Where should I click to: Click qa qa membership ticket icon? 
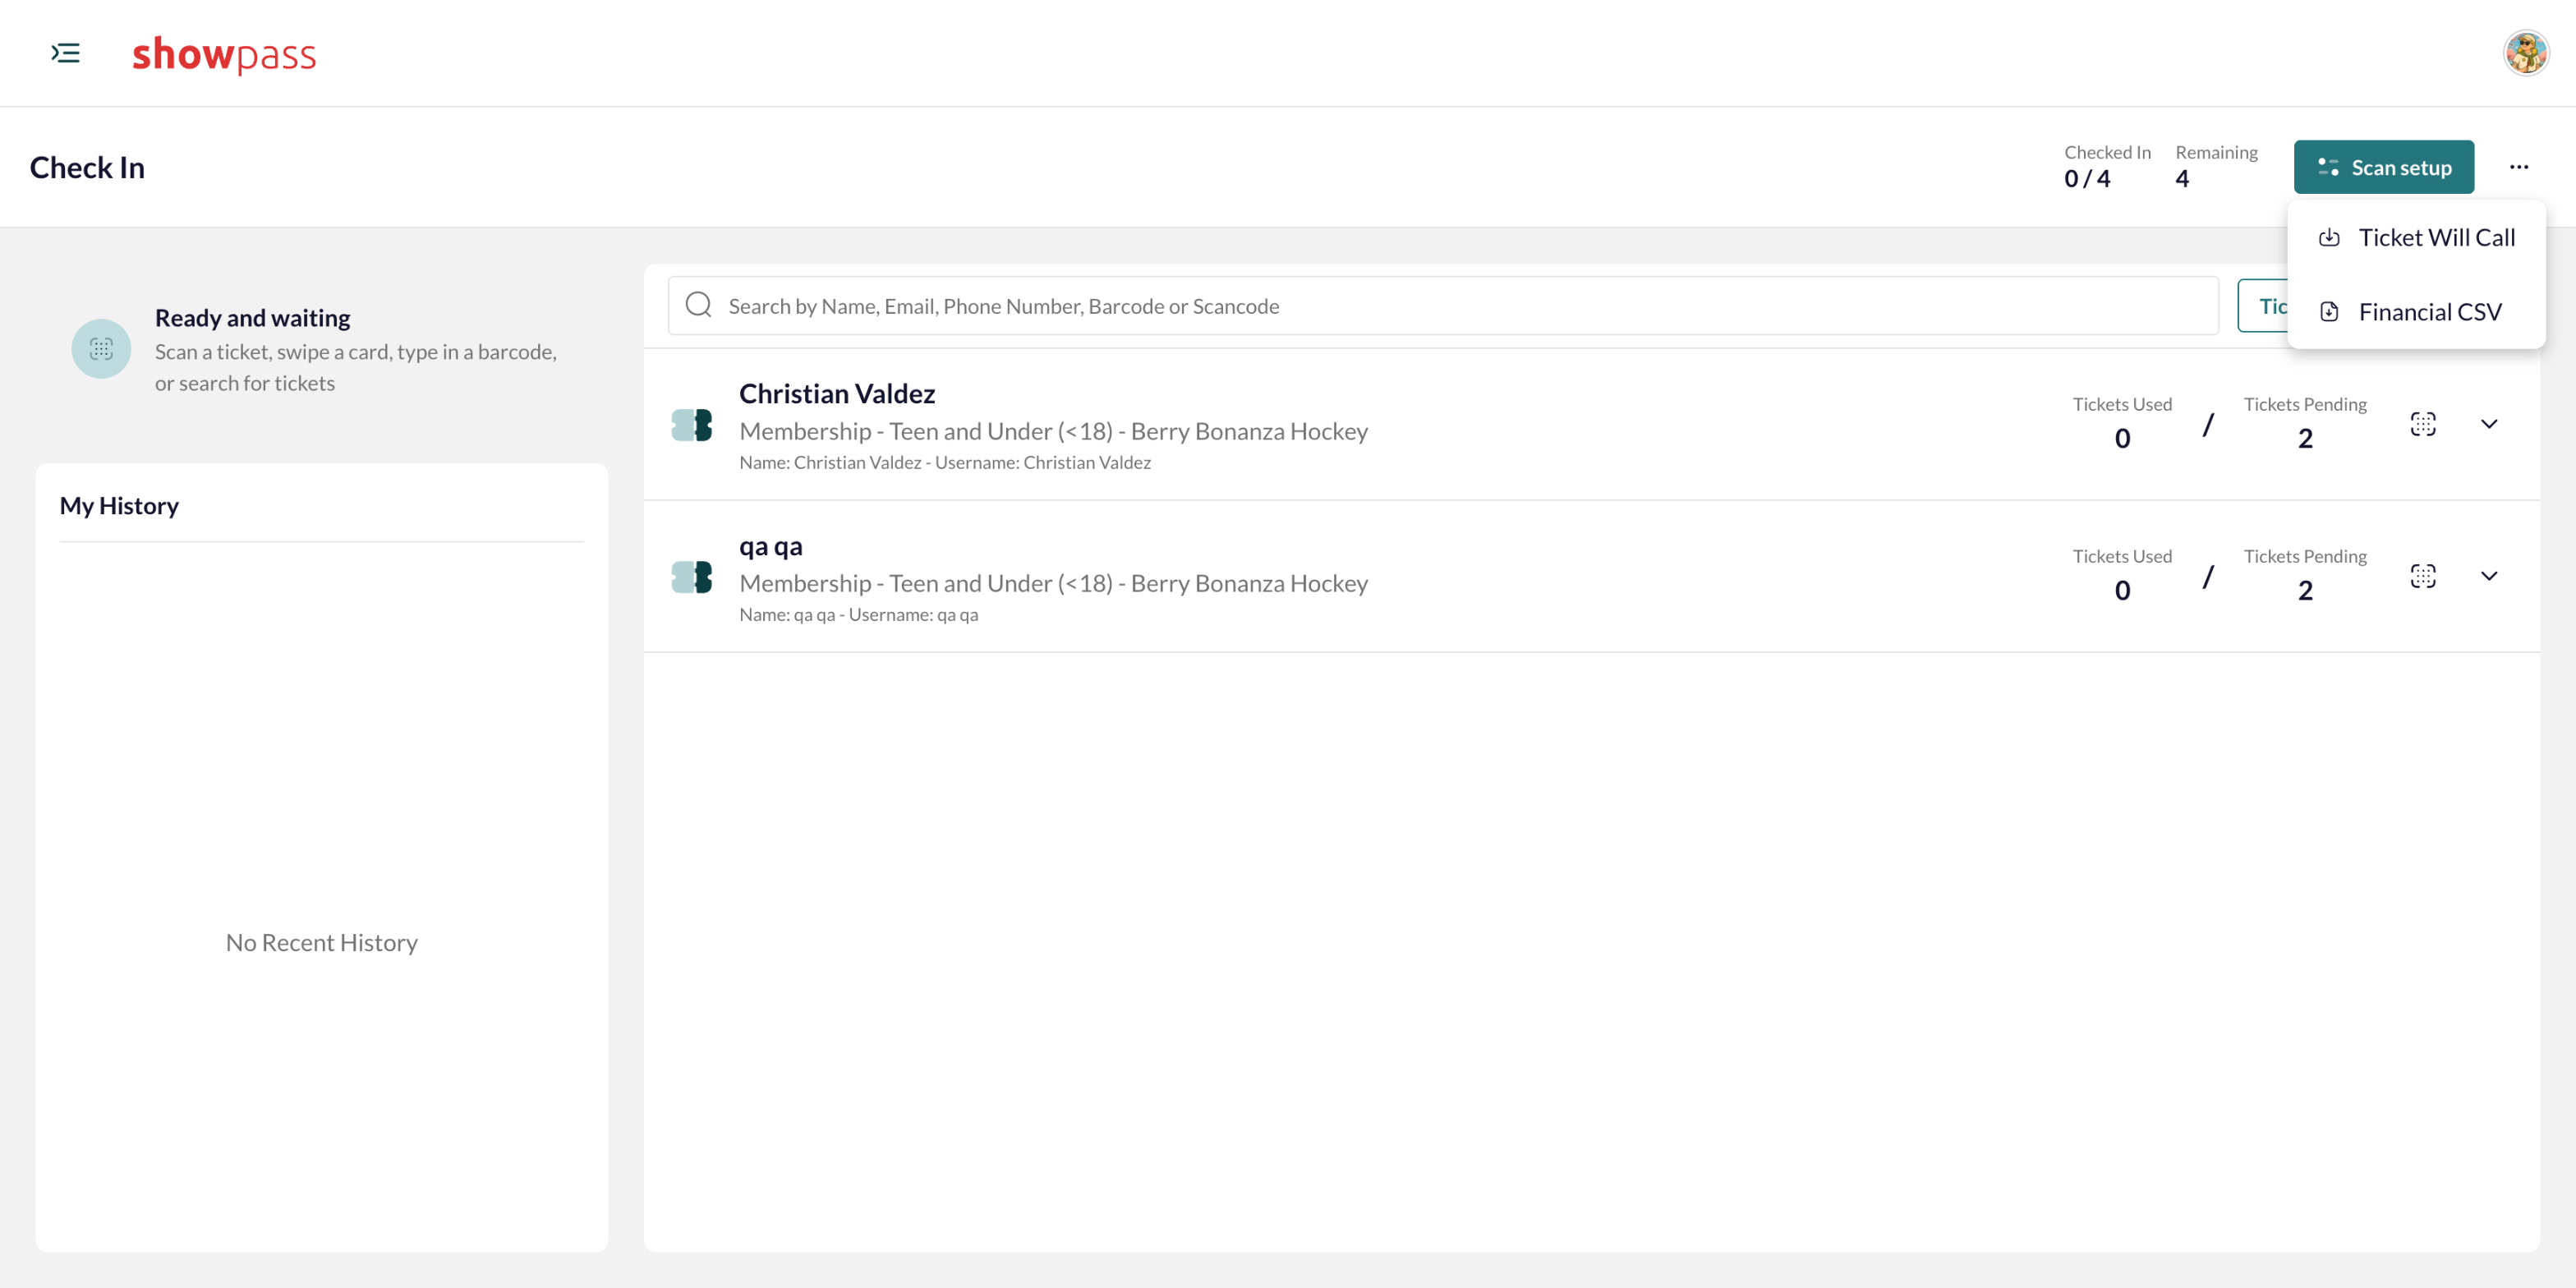tap(691, 577)
